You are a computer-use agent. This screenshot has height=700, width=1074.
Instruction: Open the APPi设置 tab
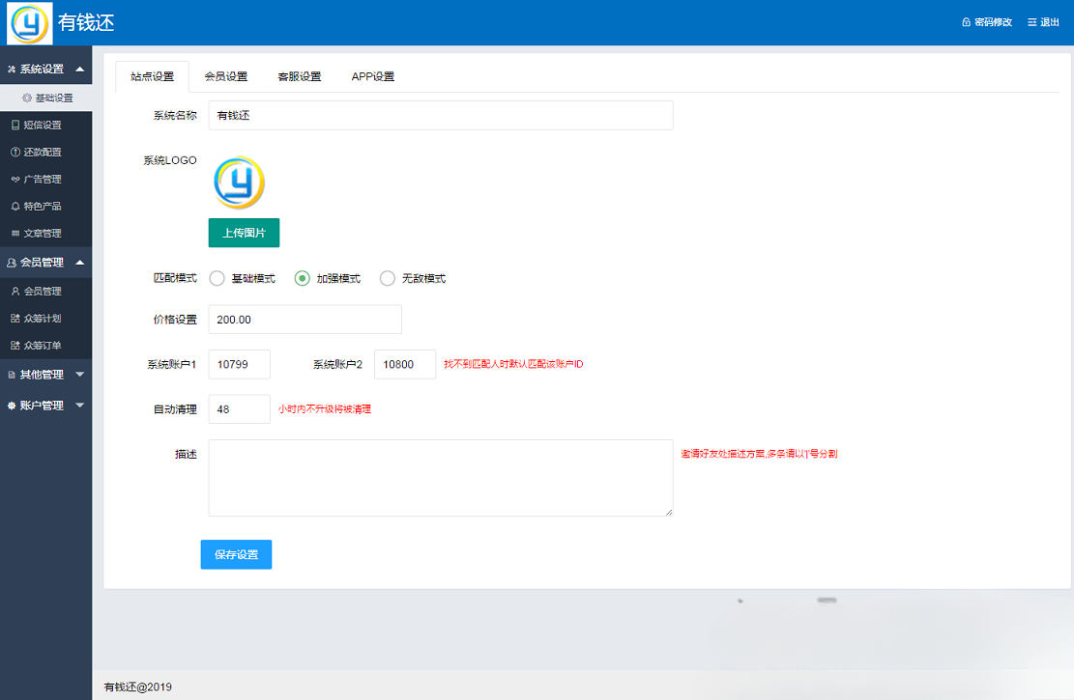[x=373, y=74]
